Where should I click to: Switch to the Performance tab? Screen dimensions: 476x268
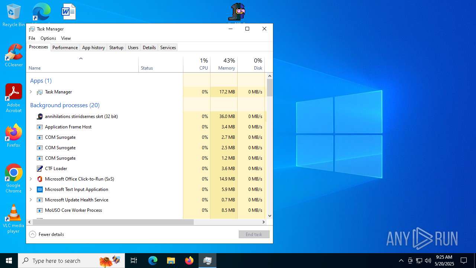(x=65, y=48)
